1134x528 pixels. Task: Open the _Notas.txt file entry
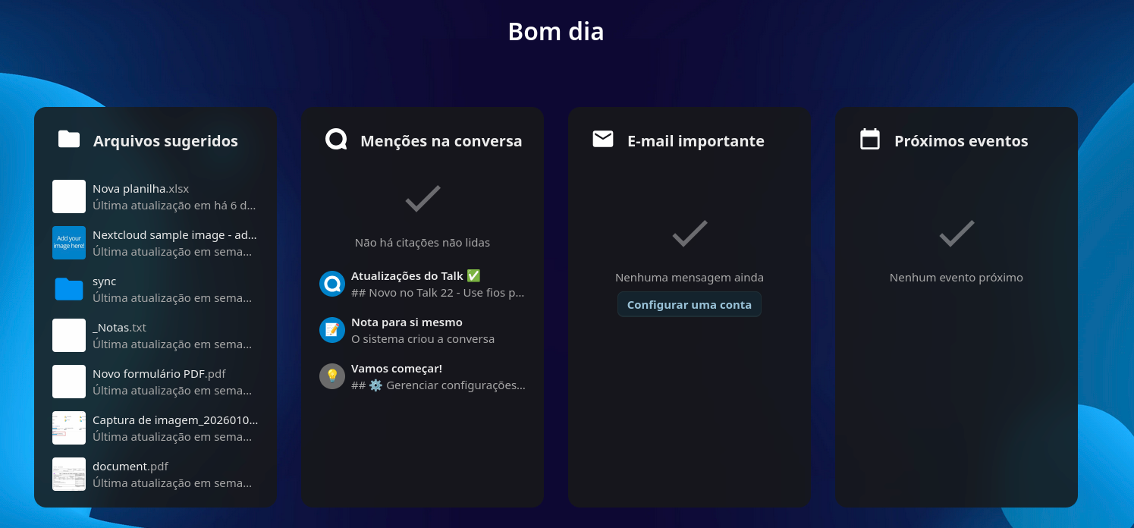120,328
